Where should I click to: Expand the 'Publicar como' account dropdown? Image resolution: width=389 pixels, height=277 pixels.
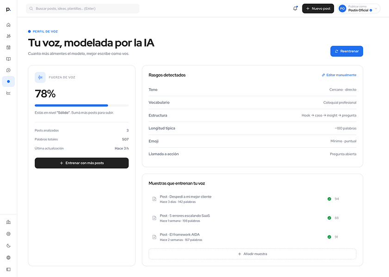(359, 9)
